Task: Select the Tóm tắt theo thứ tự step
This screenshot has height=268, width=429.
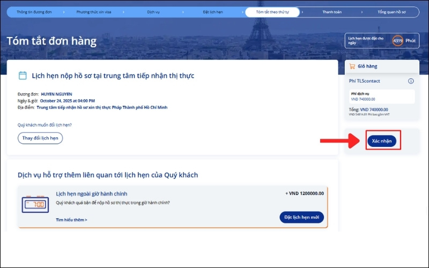Action: click(272, 12)
